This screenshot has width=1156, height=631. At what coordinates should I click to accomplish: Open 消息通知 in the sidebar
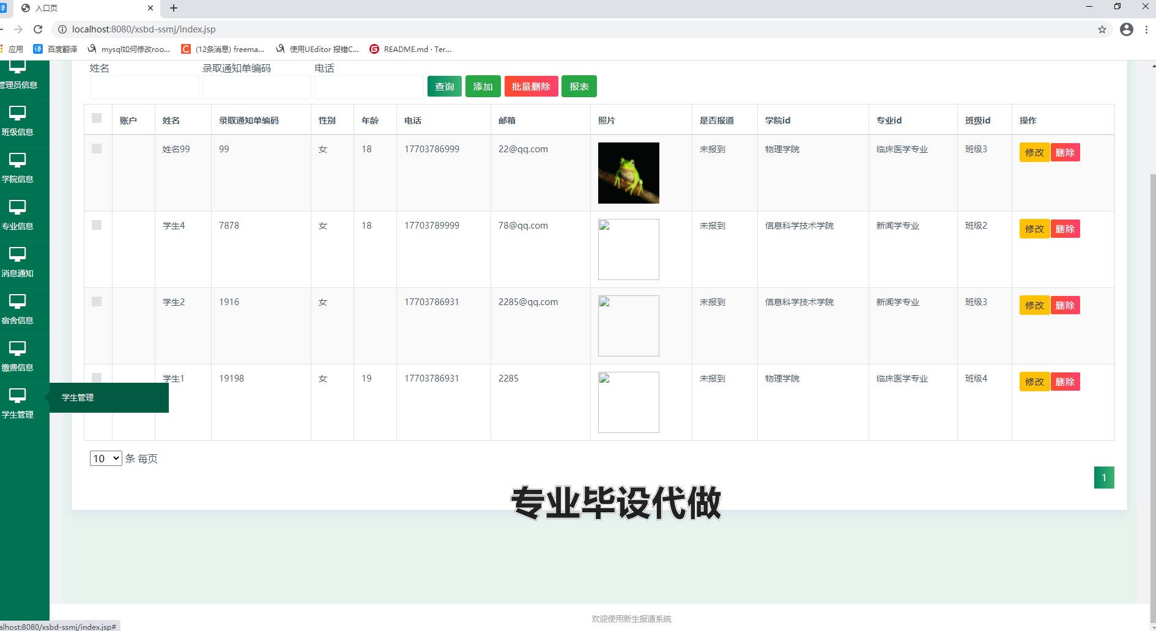coord(17,262)
